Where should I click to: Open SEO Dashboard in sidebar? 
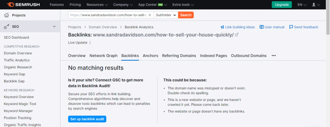tap(16, 37)
